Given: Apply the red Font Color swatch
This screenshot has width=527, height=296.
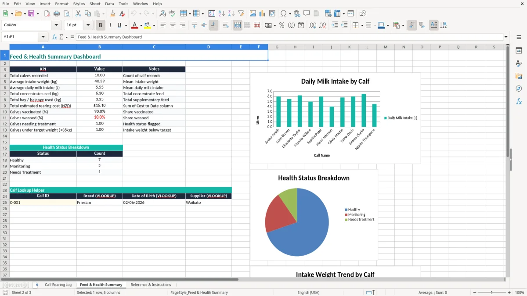Looking at the screenshot, I should [134, 25].
